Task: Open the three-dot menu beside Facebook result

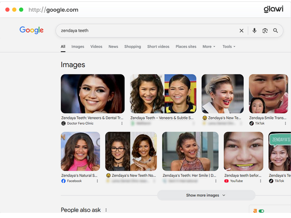Action: (x=97, y=181)
